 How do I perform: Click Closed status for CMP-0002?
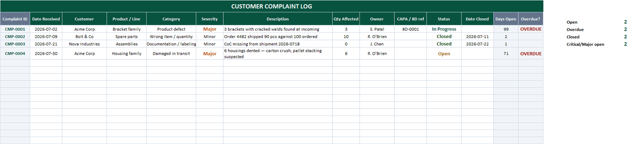[x=444, y=37]
